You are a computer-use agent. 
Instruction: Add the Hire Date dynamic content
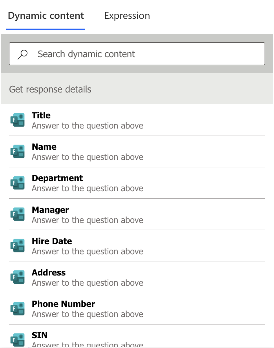[x=137, y=246]
